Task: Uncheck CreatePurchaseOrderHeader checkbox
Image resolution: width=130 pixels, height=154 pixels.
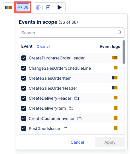Action: pyautogui.click(x=24, y=58)
